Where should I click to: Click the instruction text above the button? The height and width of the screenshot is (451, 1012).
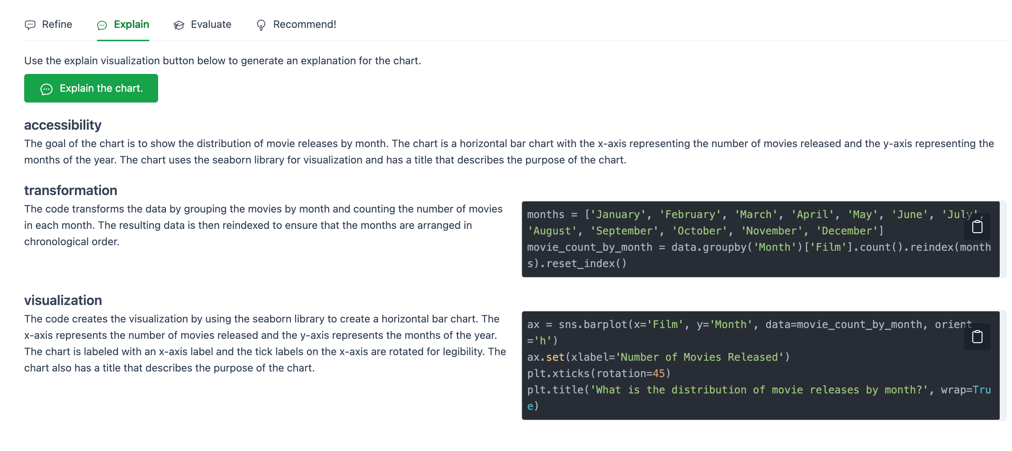tap(222, 61)
